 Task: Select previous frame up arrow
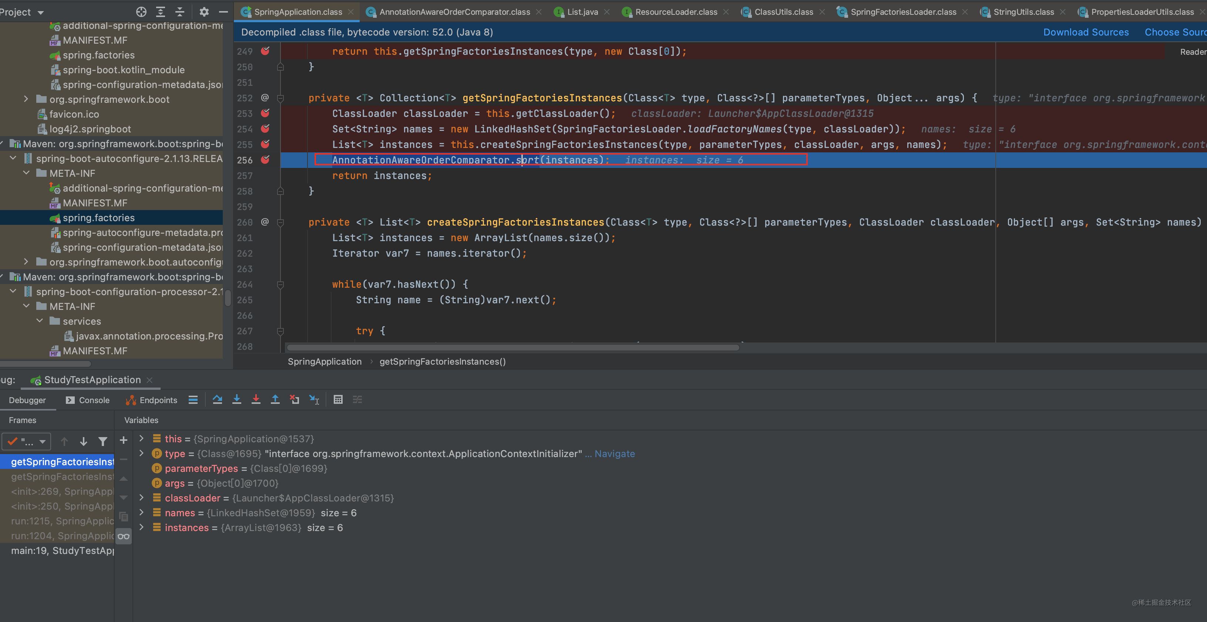pyautogui.click(x=64, y=441)
